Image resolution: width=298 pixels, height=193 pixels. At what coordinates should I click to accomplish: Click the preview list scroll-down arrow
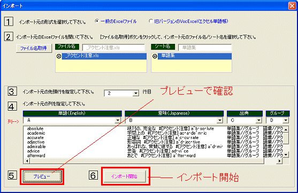286,155
